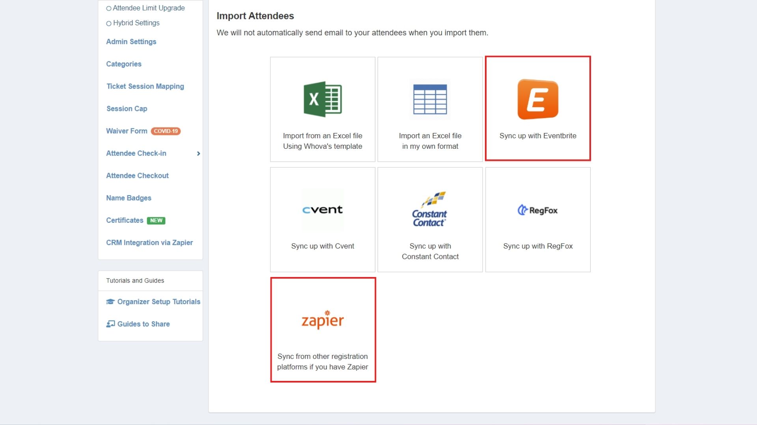This screenshot has height=425, width=757.
Task: Open Attendee Checkout page
Action: pyautogui.click(x=137, y=176)
